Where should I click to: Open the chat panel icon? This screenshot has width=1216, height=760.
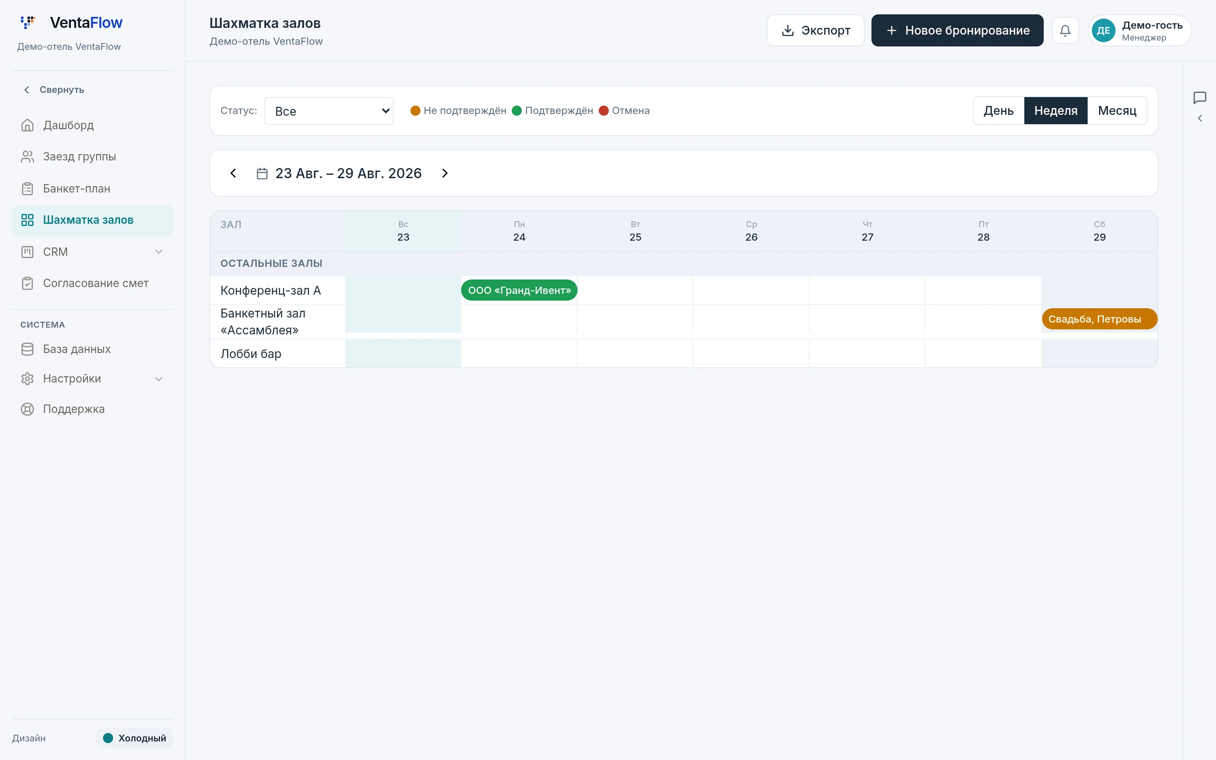tap(1200, 98)
